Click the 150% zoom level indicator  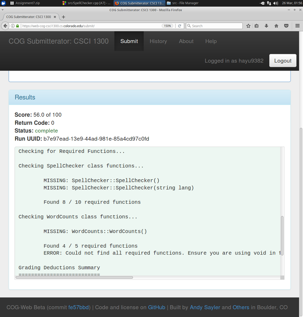coord(167,26)
